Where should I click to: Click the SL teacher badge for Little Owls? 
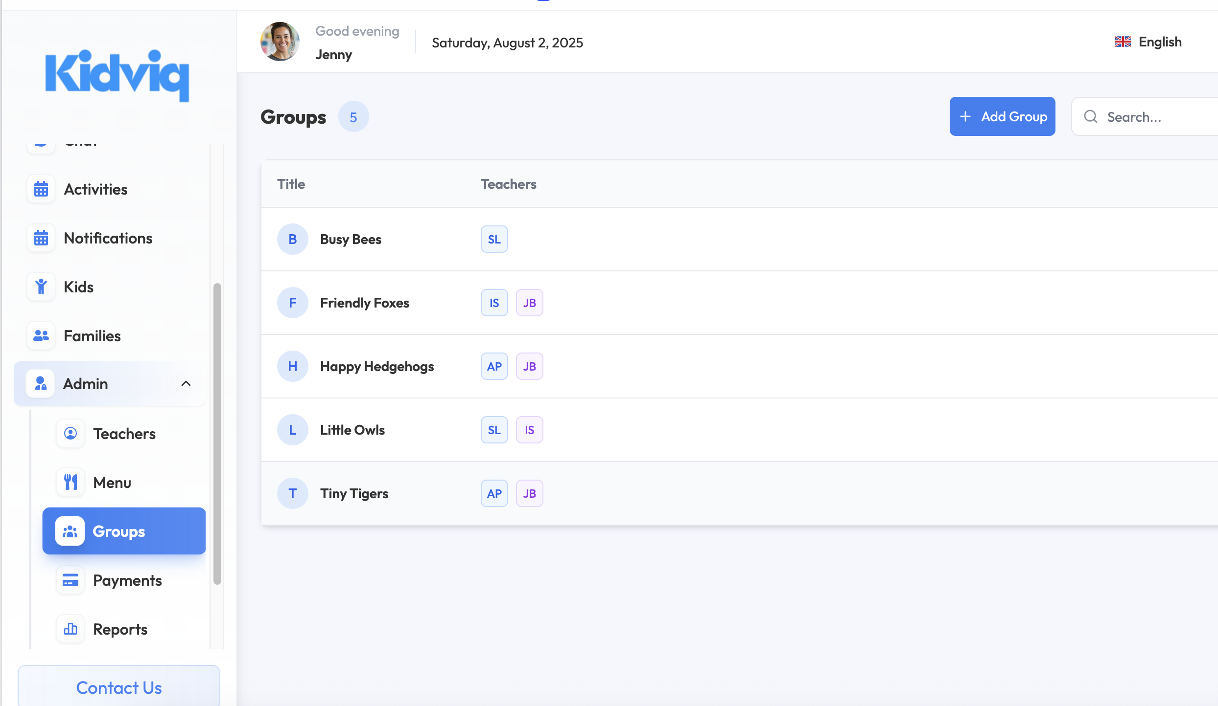(x=494, y=430)
